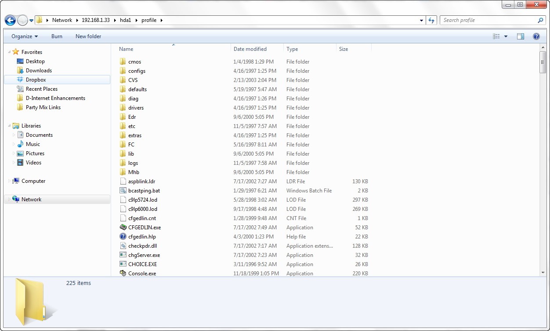The height and width of the screenshot is (331, 550).
Task: Open the Organize menu
Action: pyautogui.click(x=25, y=36)
